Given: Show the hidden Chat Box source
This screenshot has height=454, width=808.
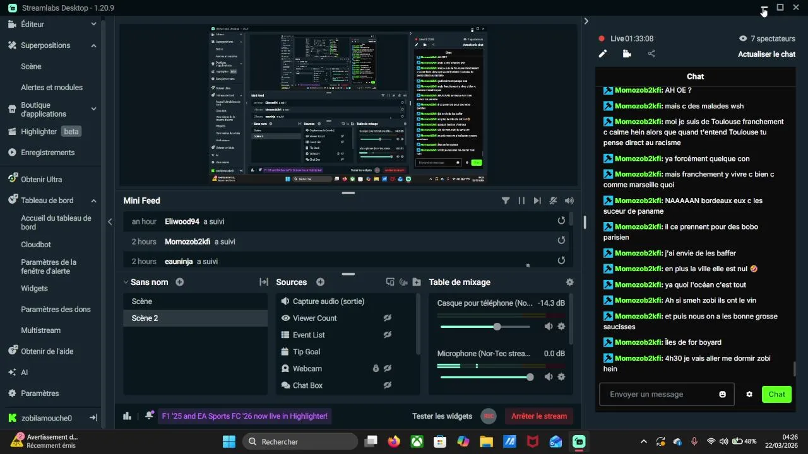Looking at the screenshot, I should (x=388, y=385).
